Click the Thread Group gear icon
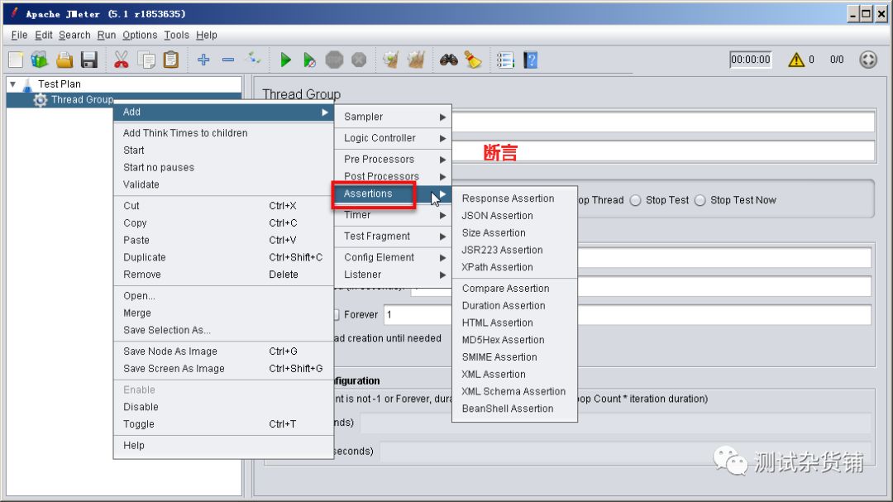 click(x=40, y=100)
